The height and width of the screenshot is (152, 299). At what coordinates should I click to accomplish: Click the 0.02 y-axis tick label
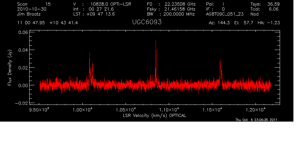click(23, 68)
